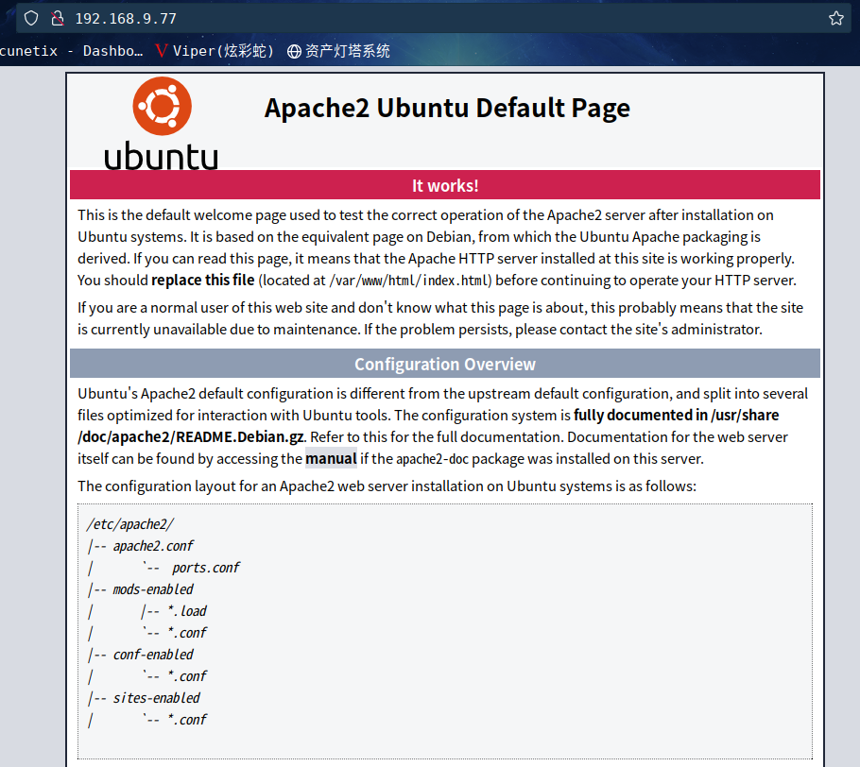Click the *.conf entry under sites-enabled
The image size is (860, 767).
(187, 720)
